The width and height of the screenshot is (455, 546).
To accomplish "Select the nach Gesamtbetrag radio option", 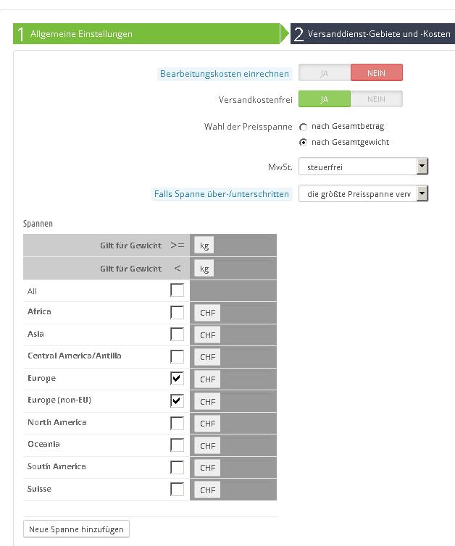I will (304, 127).
